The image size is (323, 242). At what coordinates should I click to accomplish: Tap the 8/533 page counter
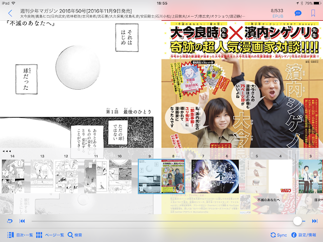[x=277, y=11]
